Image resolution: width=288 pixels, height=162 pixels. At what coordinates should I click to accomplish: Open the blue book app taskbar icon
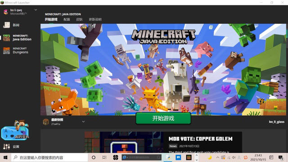178,157
